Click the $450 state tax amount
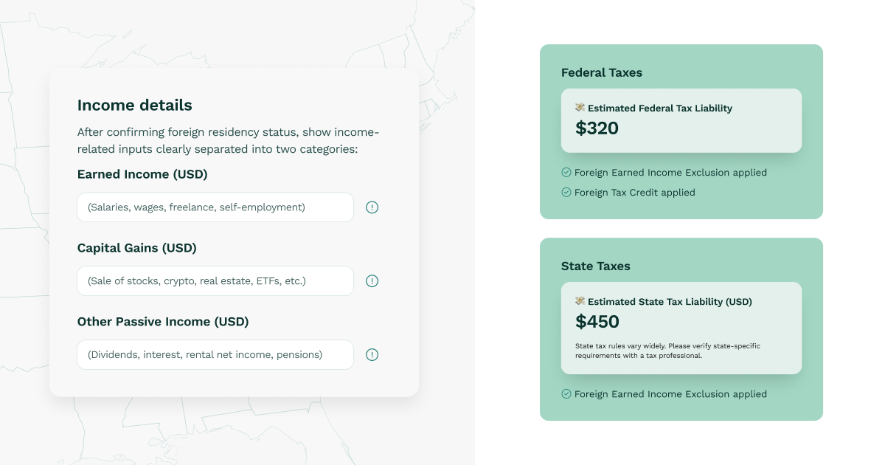Screen dimensions: 885x465 [x=597, y=321]
